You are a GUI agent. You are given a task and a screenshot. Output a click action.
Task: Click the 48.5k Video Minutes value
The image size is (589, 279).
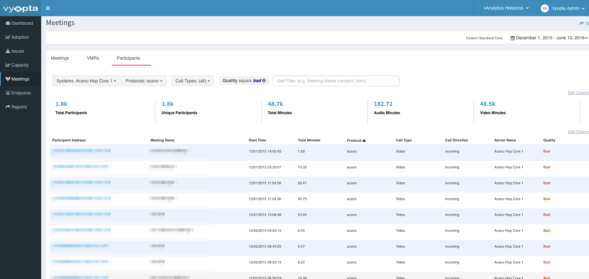click(488, 104)
